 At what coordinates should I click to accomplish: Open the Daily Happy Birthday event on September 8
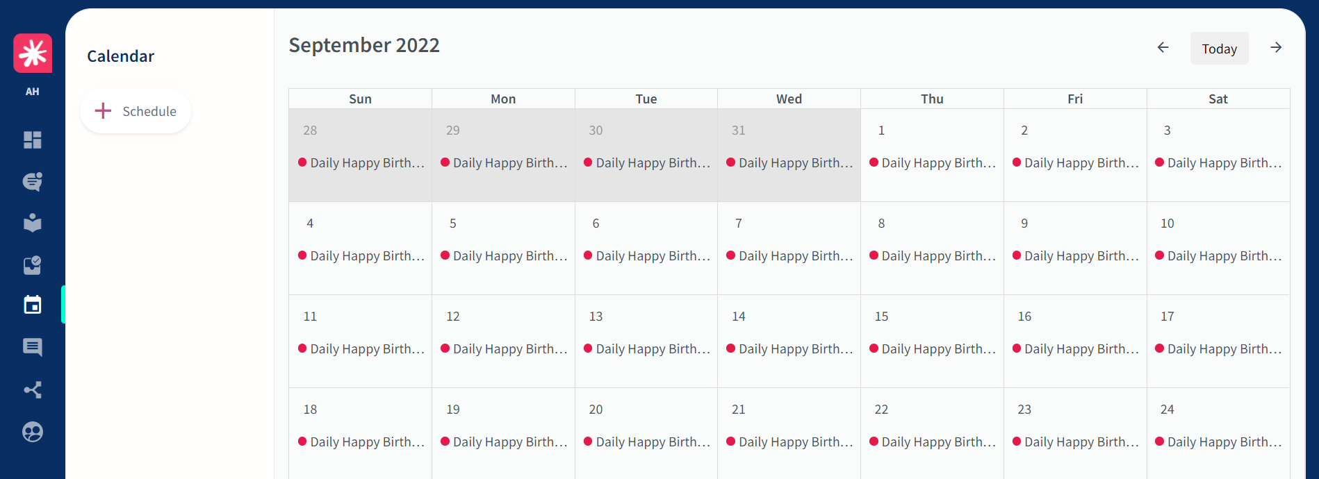pyautogui.click(x=932, y=255)
